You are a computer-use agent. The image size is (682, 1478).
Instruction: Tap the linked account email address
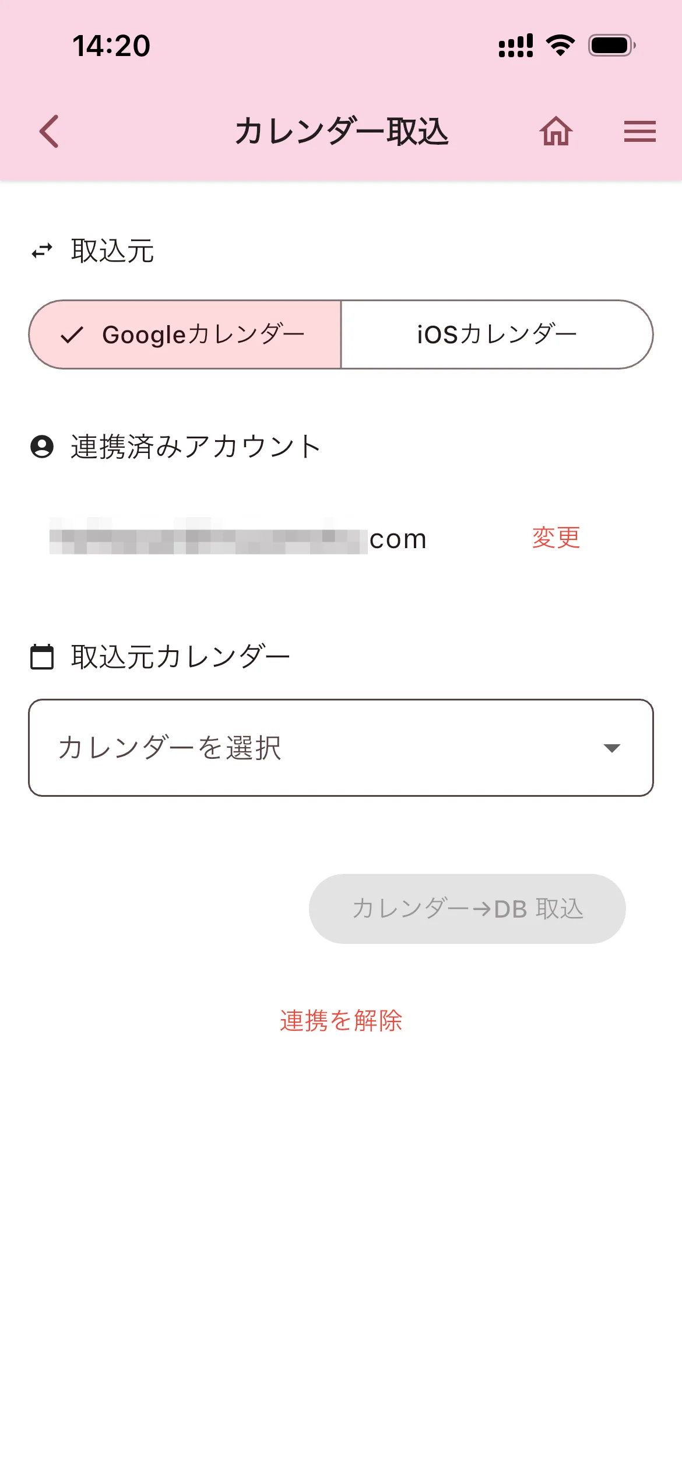point(239,538)
